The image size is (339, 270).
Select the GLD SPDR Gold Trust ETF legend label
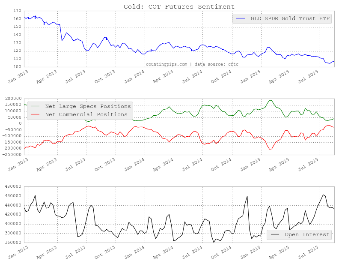[x=290, y=18]
